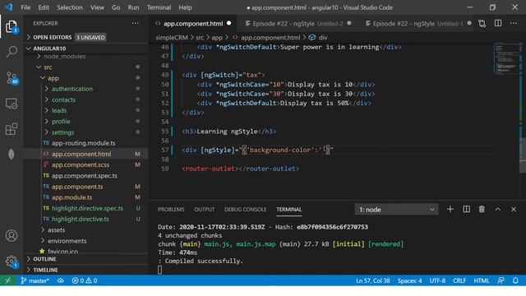Screen dimensions: 526x296
Task: Click the terminal input cursor
Action: (159, 270)
